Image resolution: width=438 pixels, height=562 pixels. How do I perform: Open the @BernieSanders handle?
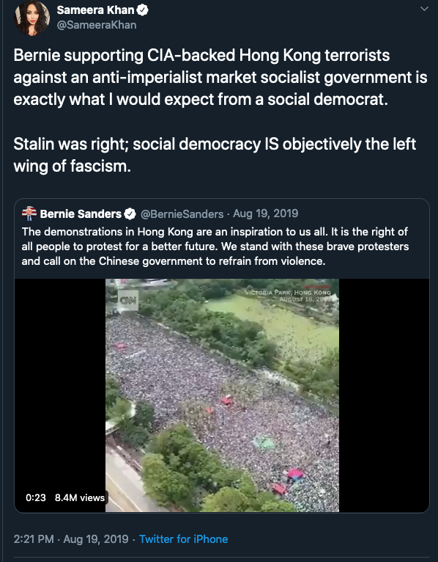[x=182, y=214]
